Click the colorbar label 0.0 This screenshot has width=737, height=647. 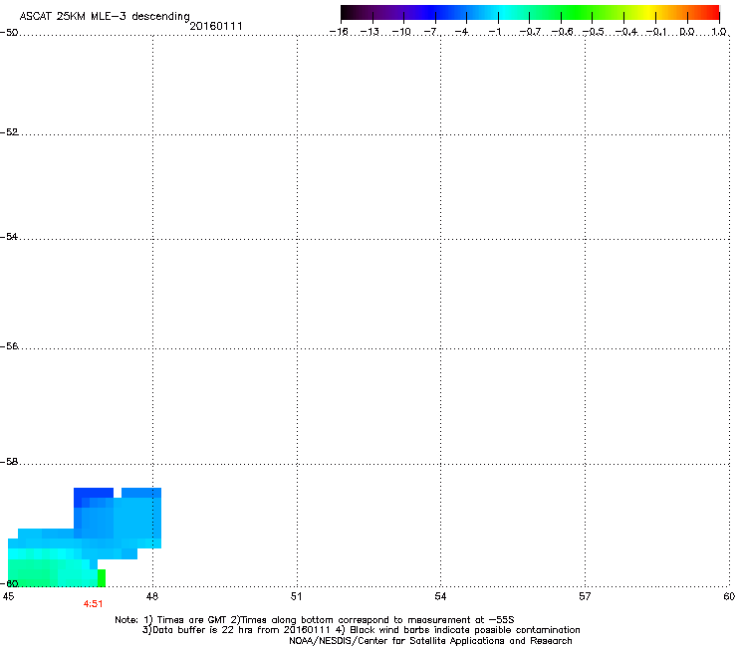(687, 32)
